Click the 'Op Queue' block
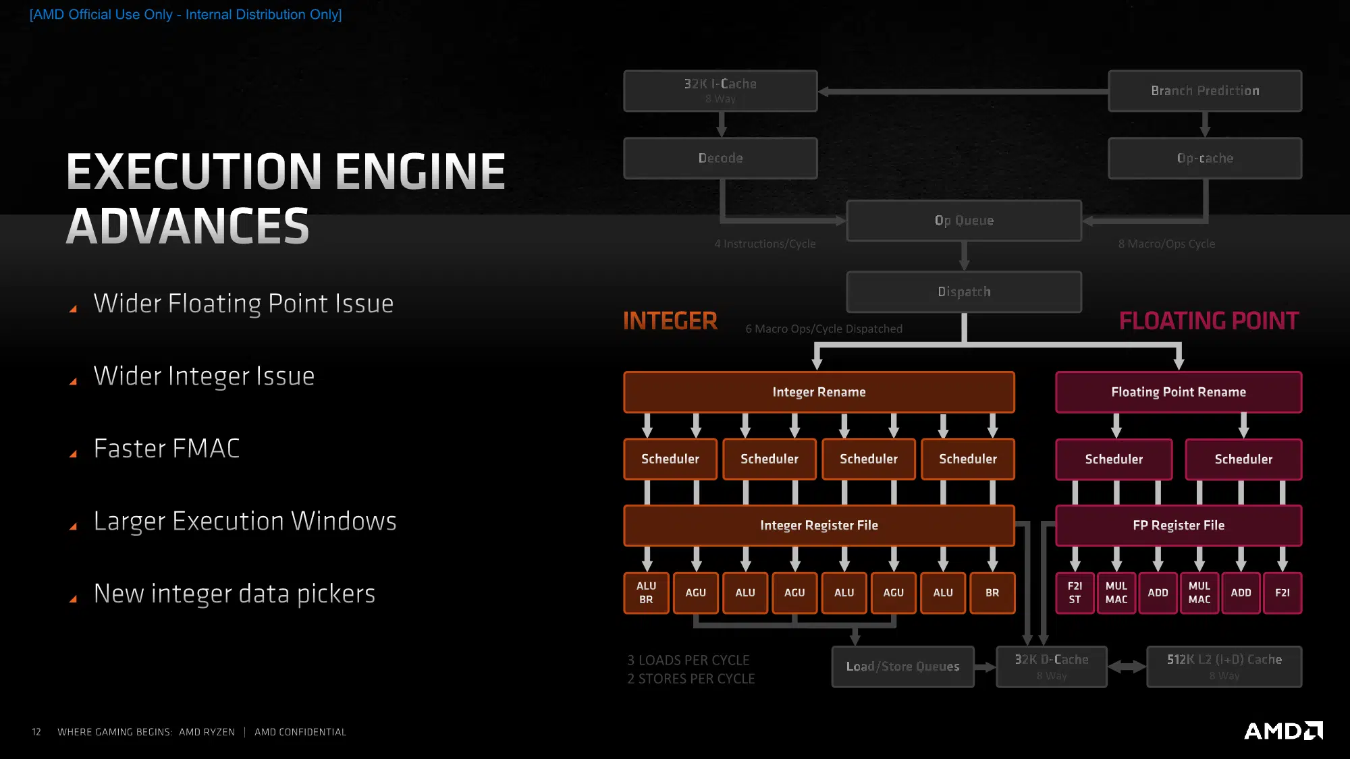The width and height of the screenshot is (1350, 759). pos(964,221)
